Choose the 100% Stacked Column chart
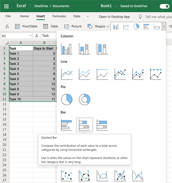 coord(102,49)
